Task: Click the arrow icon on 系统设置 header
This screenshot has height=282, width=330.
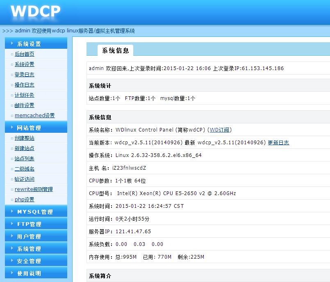Action: (x=11, y=43)
